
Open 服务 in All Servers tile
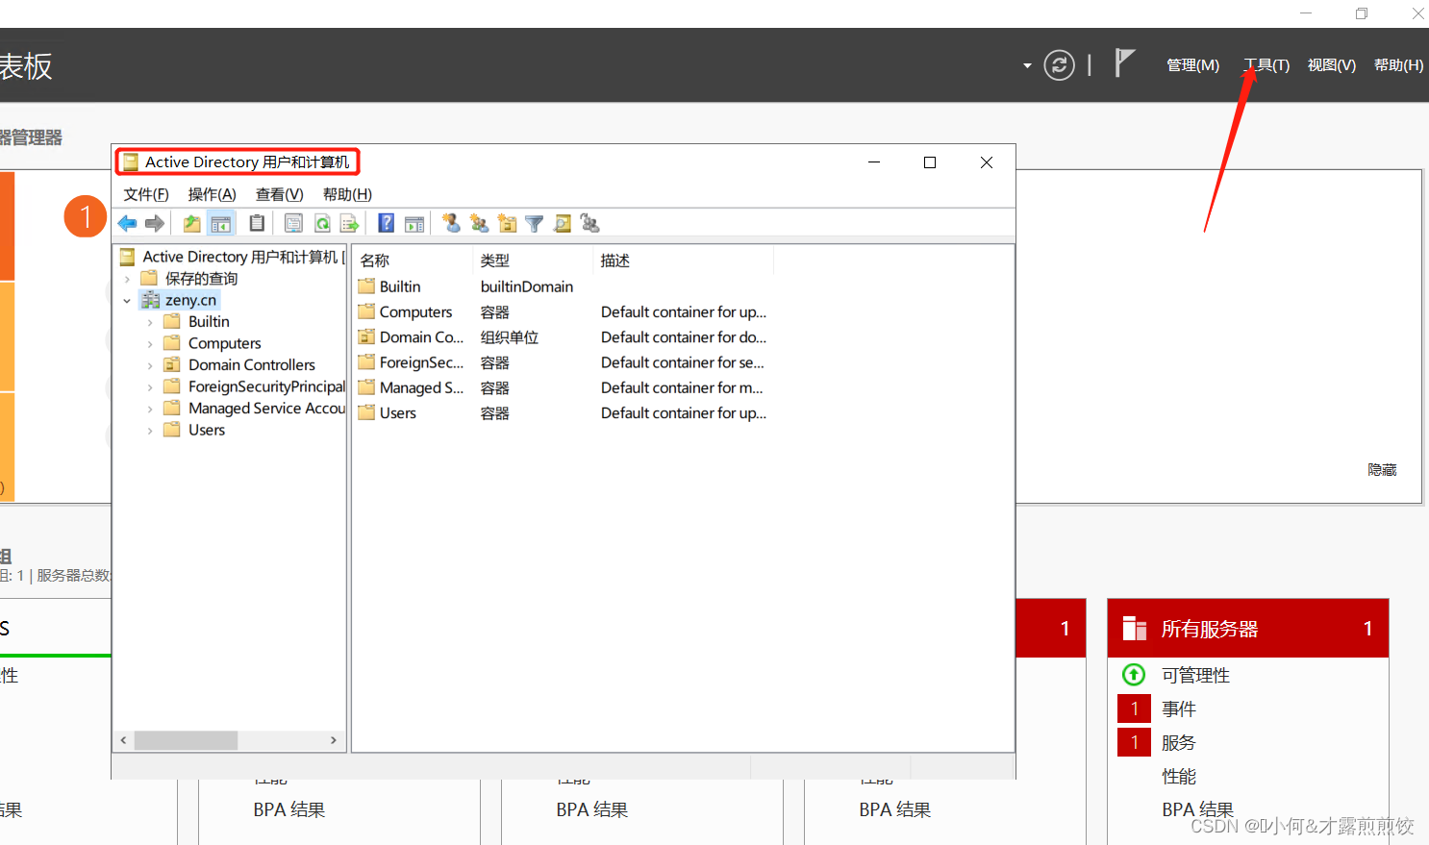[1179, 743]
